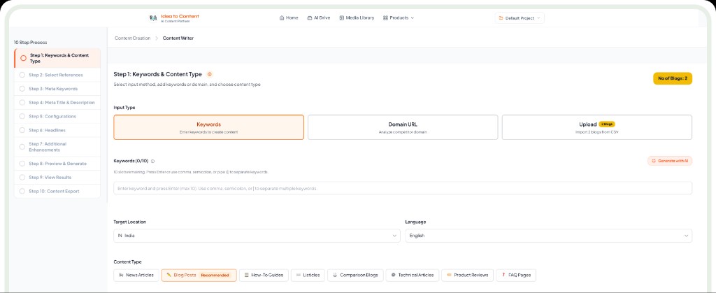Select the How-To Guides content type

click(x=264, y=276)
